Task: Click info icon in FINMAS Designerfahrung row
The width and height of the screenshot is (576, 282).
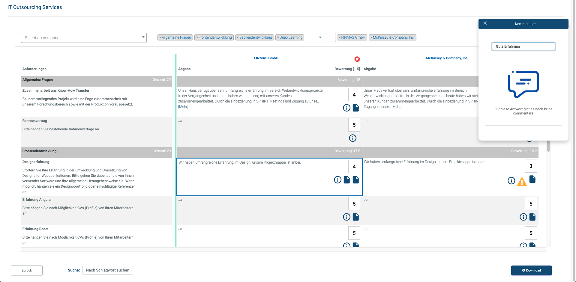Action: click(337, 180)
